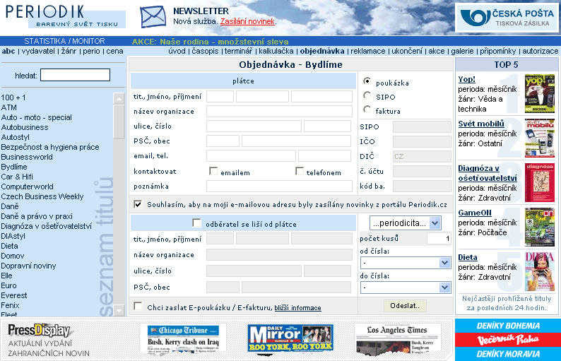The image size is (561, 361).
Task: Open the Yop! magazine cover thumbnail
Action: [540, 94]
